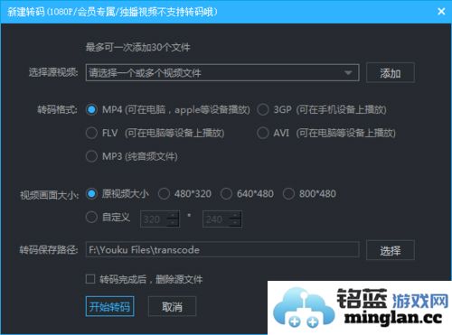The width and height of the screenshot is (452, 335).
Task: Choose 800*480 video size
Action: (x=288, y=194)
